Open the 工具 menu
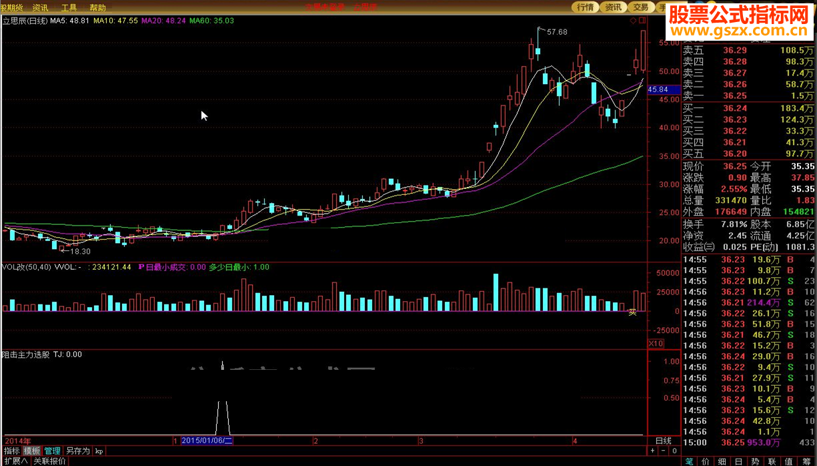 69,7
